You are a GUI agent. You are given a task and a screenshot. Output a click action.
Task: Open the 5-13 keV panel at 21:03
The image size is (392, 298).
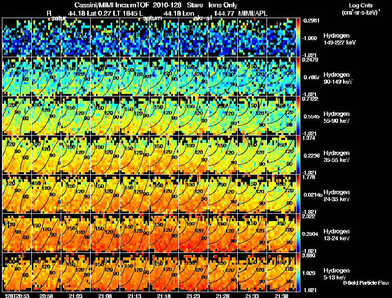point(76,272)
